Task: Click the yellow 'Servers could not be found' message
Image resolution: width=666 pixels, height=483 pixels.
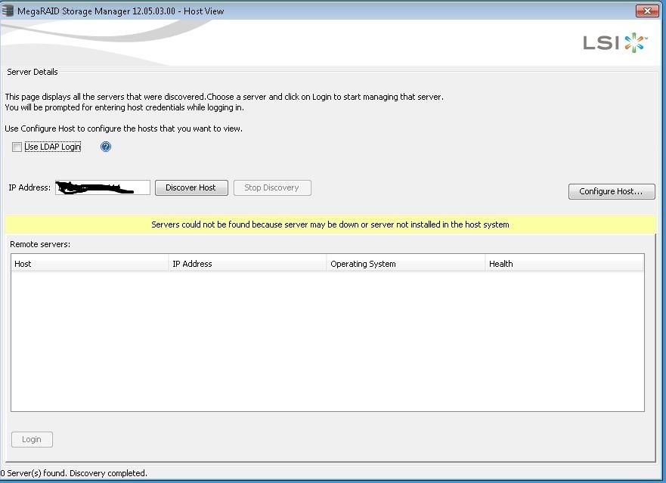Action: [x=330, y=224]
